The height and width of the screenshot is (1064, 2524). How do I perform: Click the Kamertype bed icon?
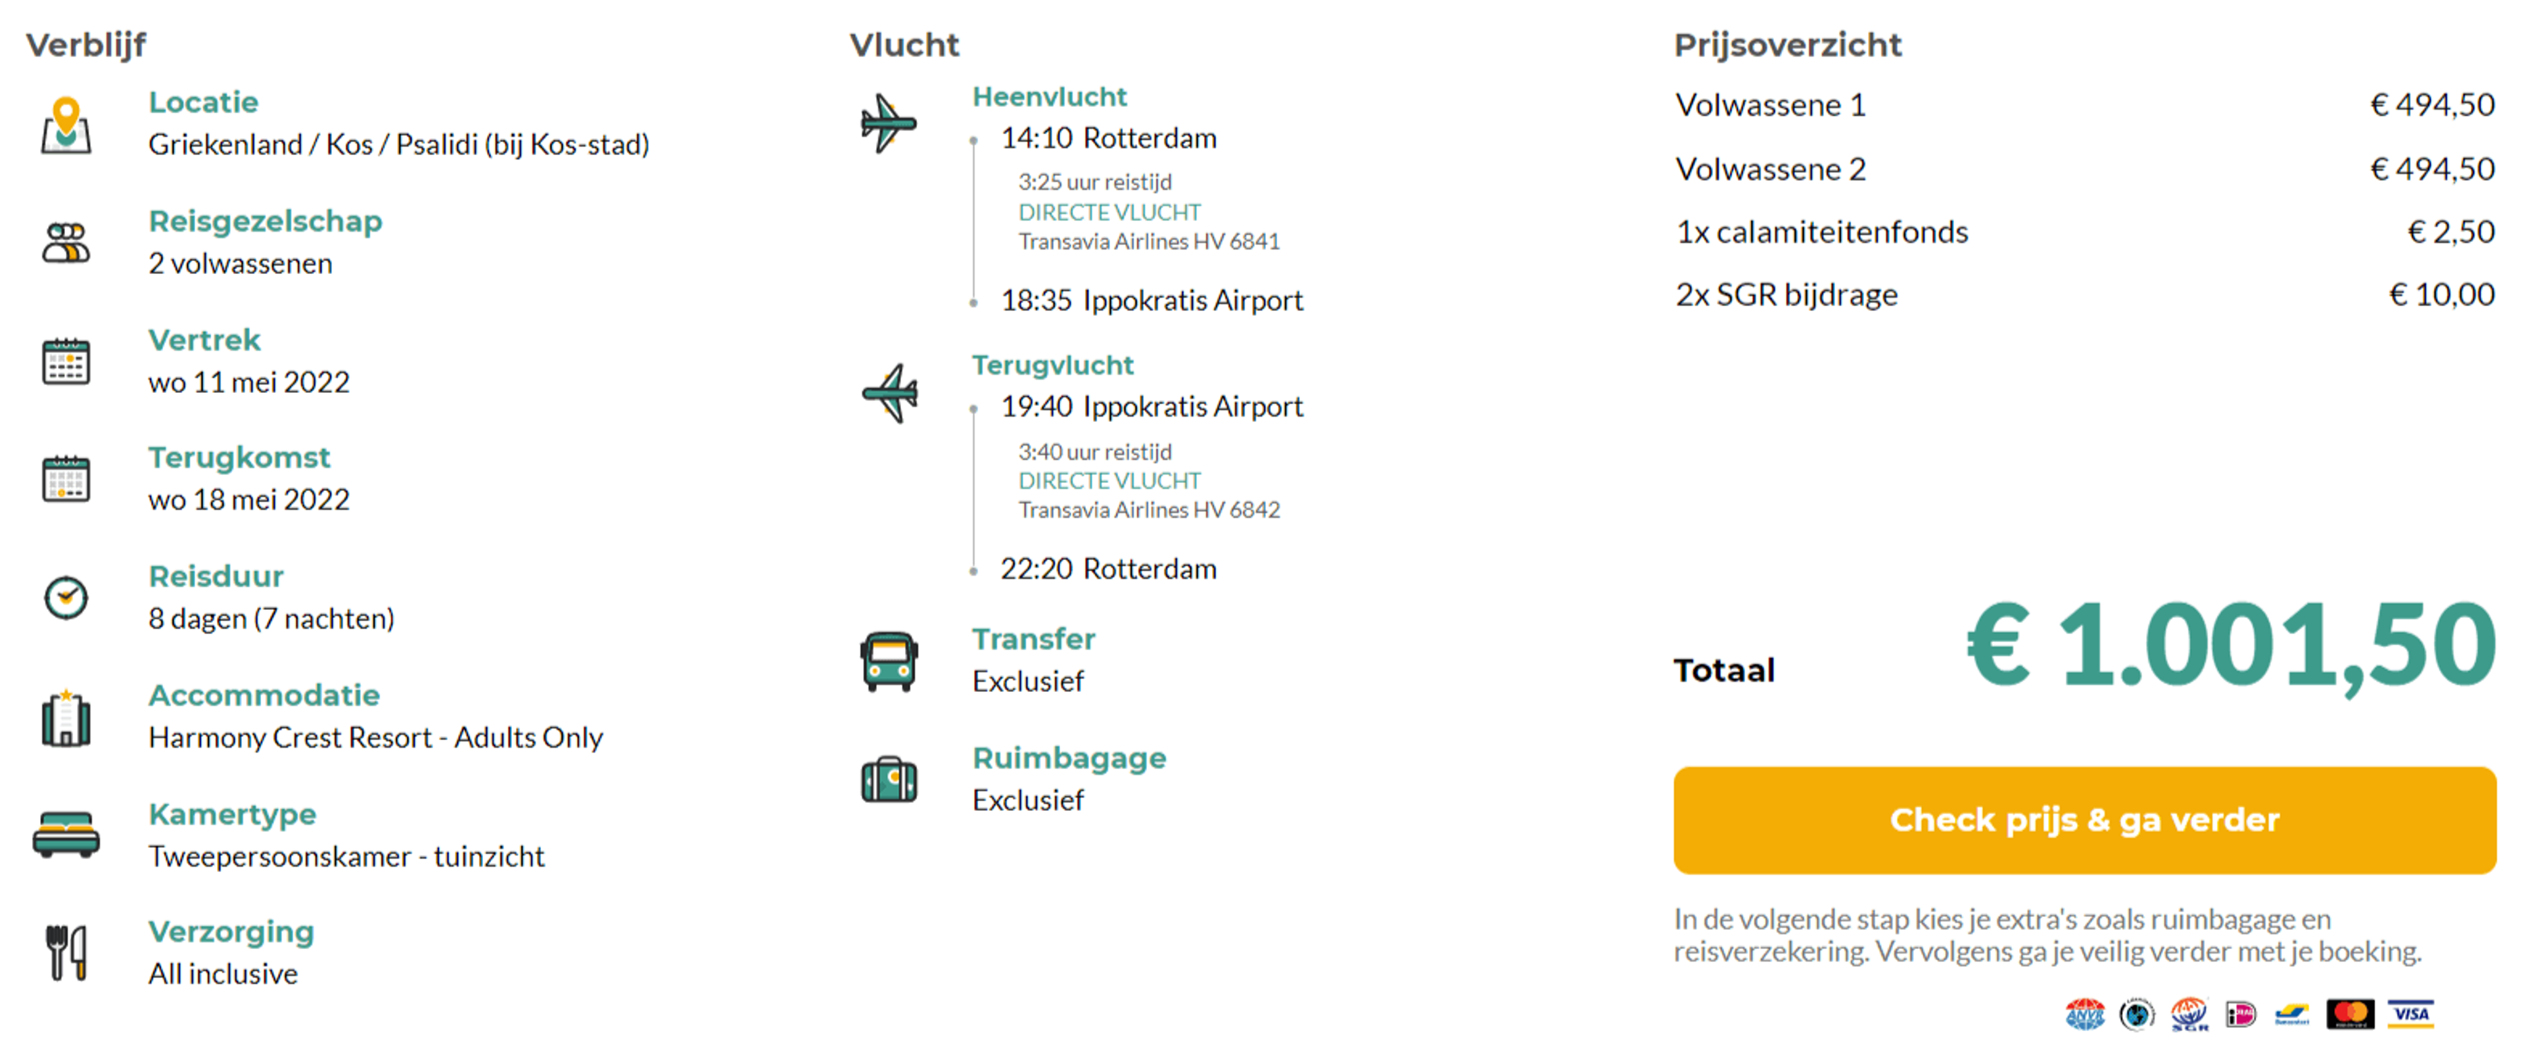[66, 835]
